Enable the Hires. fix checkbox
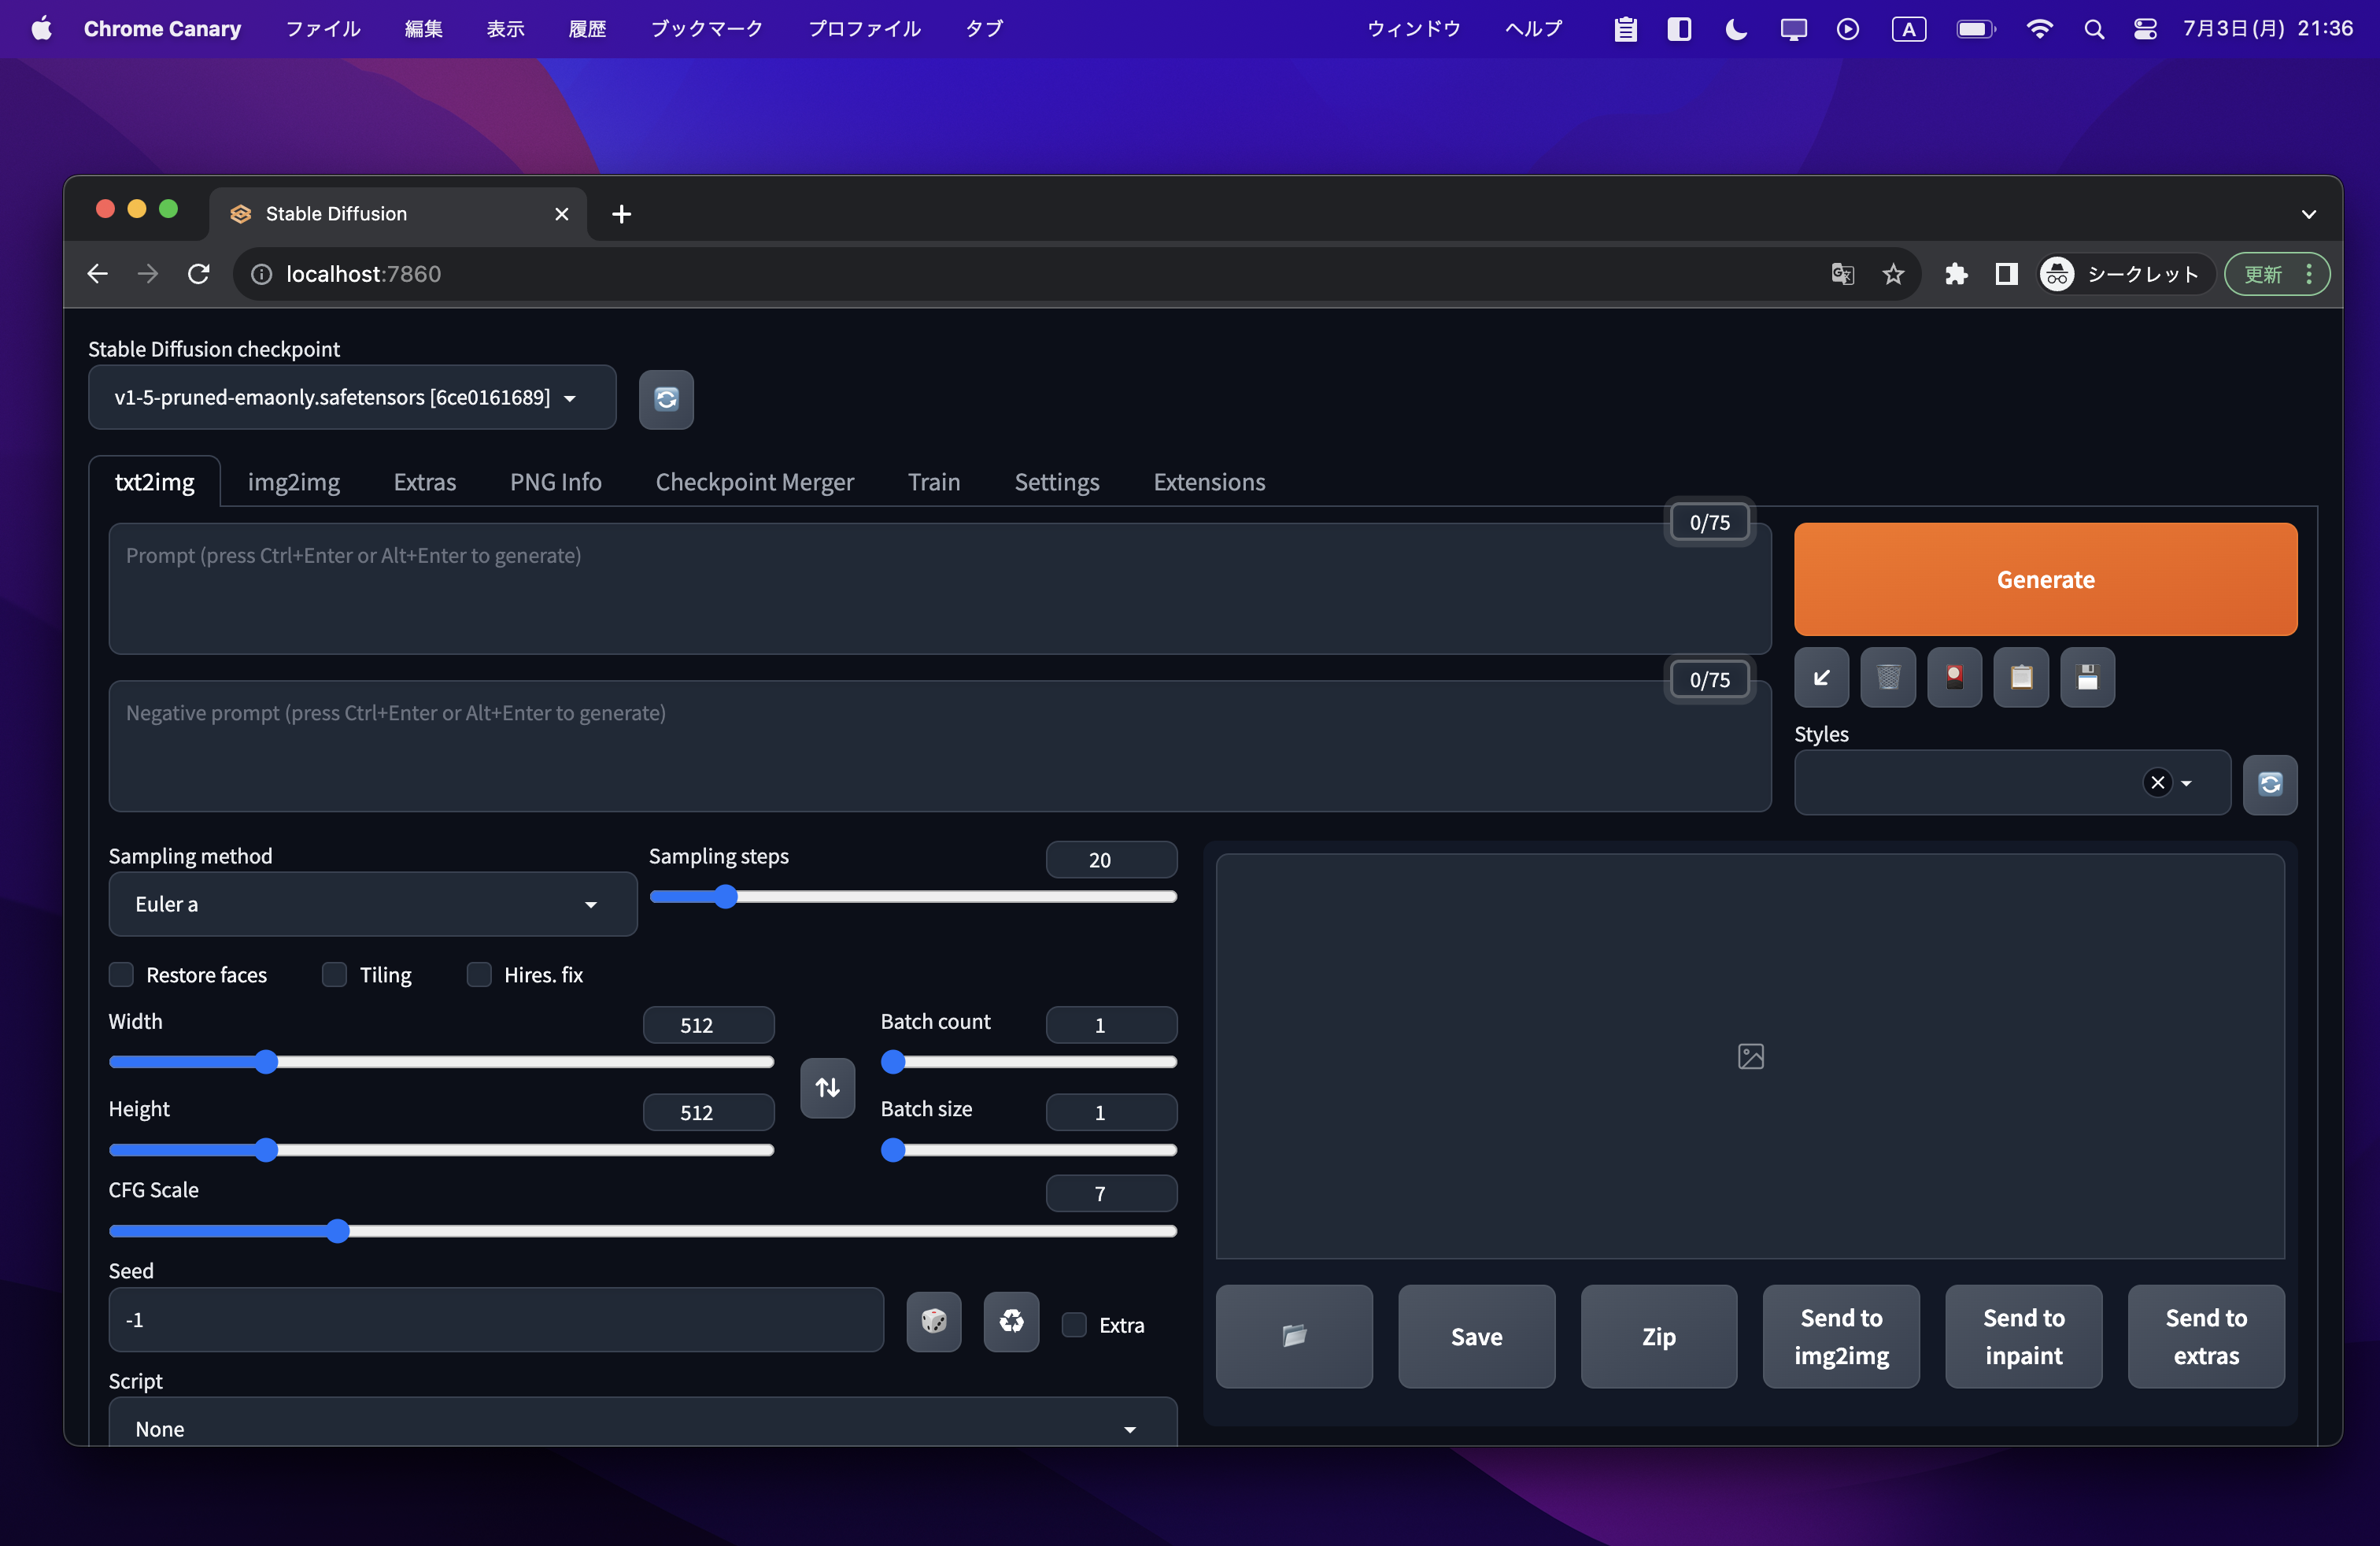Screen dimensions: 2380x1546 tap(479, 974)
